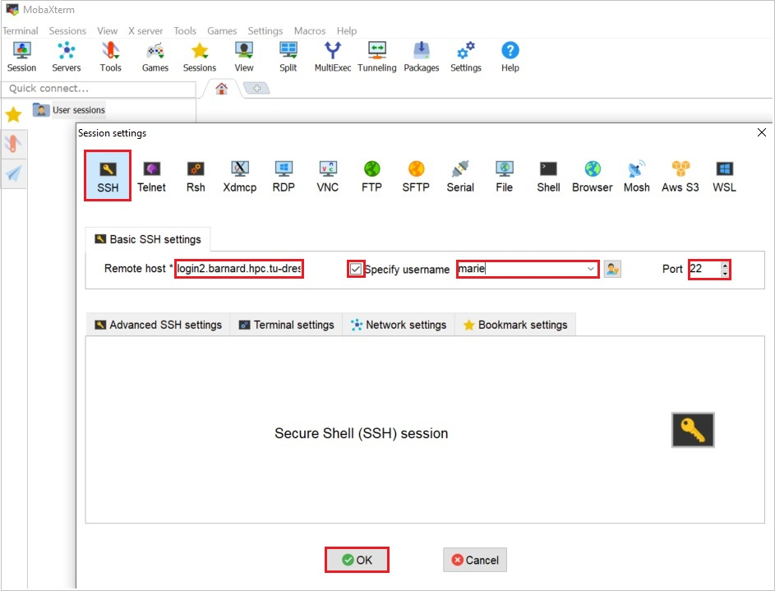The image size is (775, 591).
Task: Select the SSH session type
Action: [108, 176]
